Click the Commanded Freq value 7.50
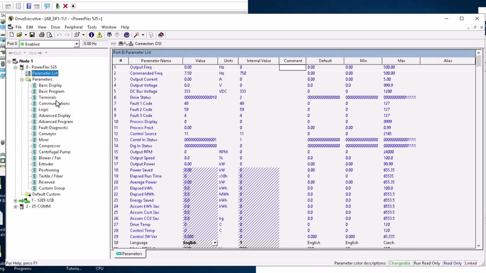This screenshot has height=273, width=486. point(188,73)
